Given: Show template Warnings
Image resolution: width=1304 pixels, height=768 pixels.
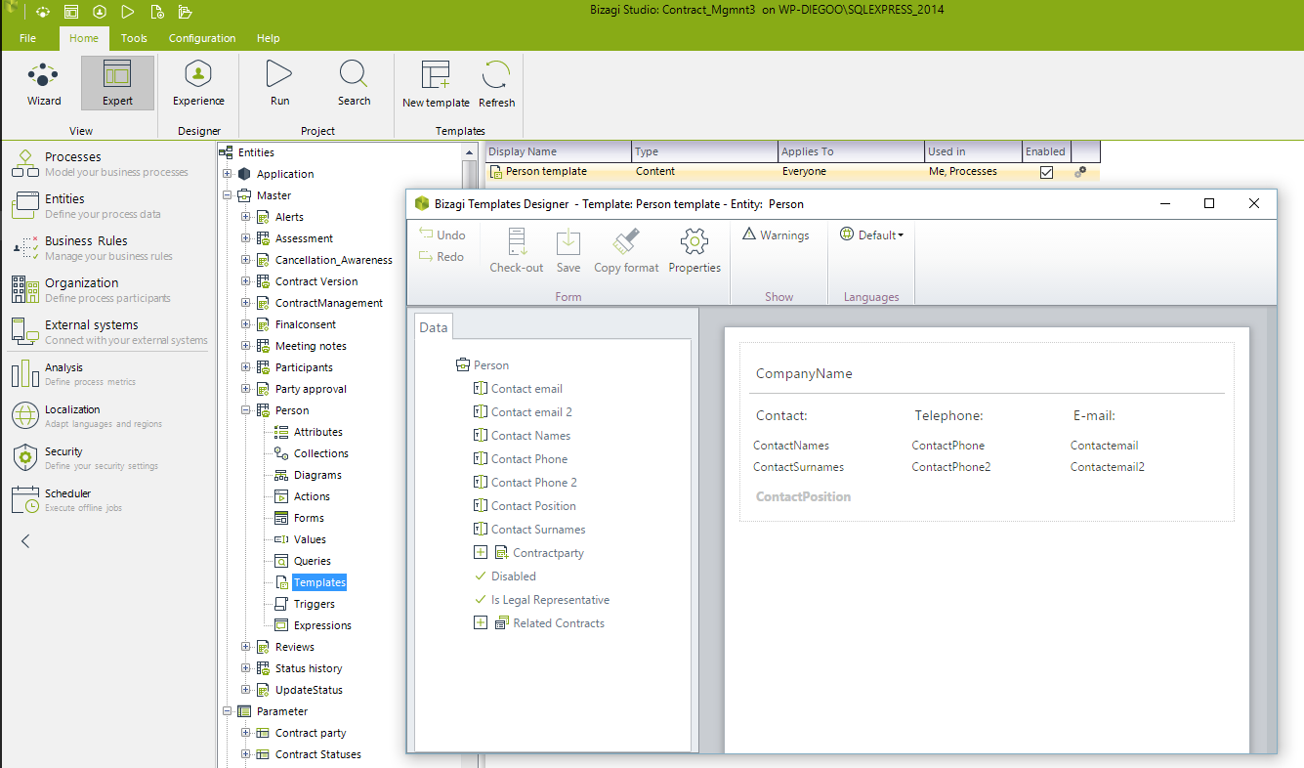Looking at the screenshot, I should tap(776, 235).
